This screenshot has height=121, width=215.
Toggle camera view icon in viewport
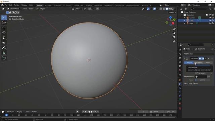[x=174, y=37]
